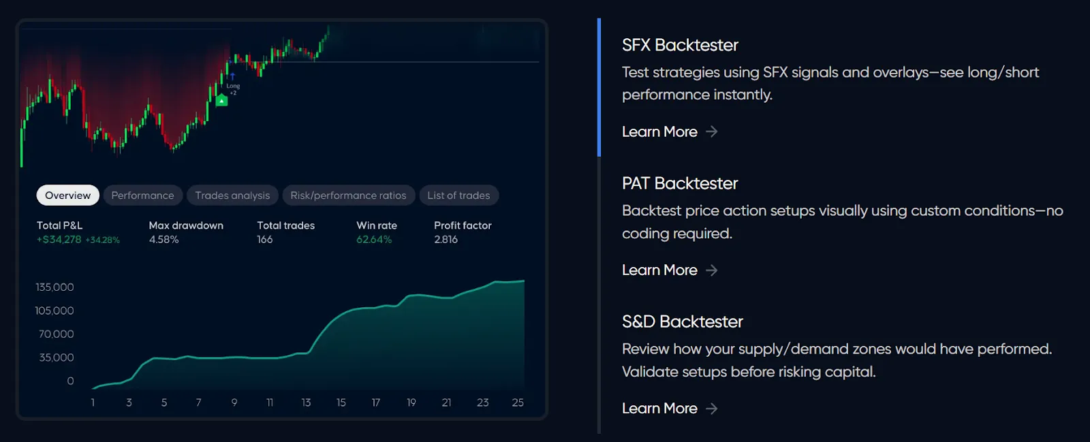The width and height of the screenshot is (1090, 442).
Task: Click the Total P&L label
Action: [x=59, y=225]
